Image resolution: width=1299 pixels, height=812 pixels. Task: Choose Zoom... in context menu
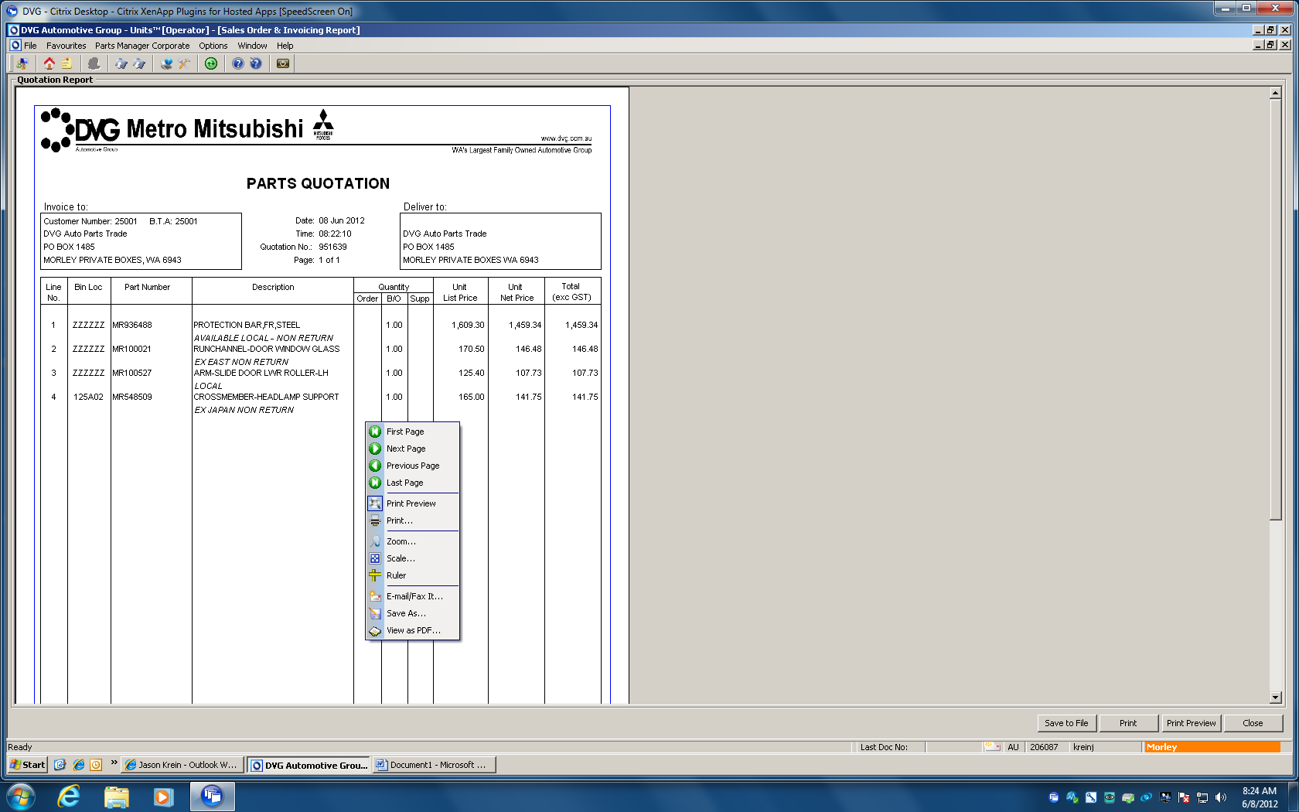[x=413, y=541]
